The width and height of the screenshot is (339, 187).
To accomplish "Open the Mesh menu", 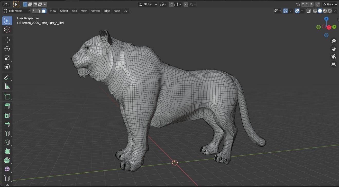I will [84, 11].
